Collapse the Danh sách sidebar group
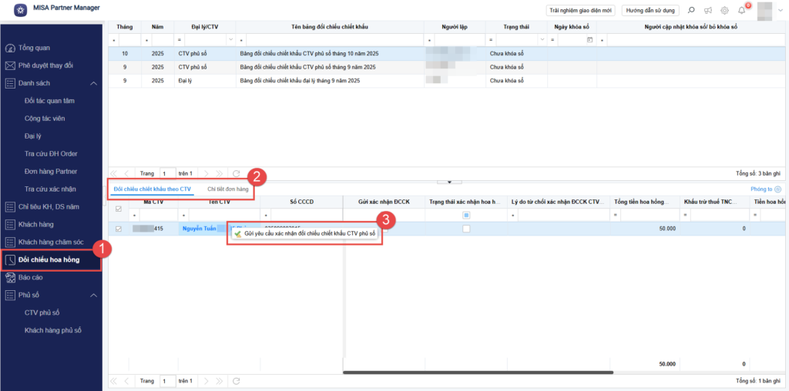Image resolution: width=789 pixels, height=391 pixels. [93, 83]
